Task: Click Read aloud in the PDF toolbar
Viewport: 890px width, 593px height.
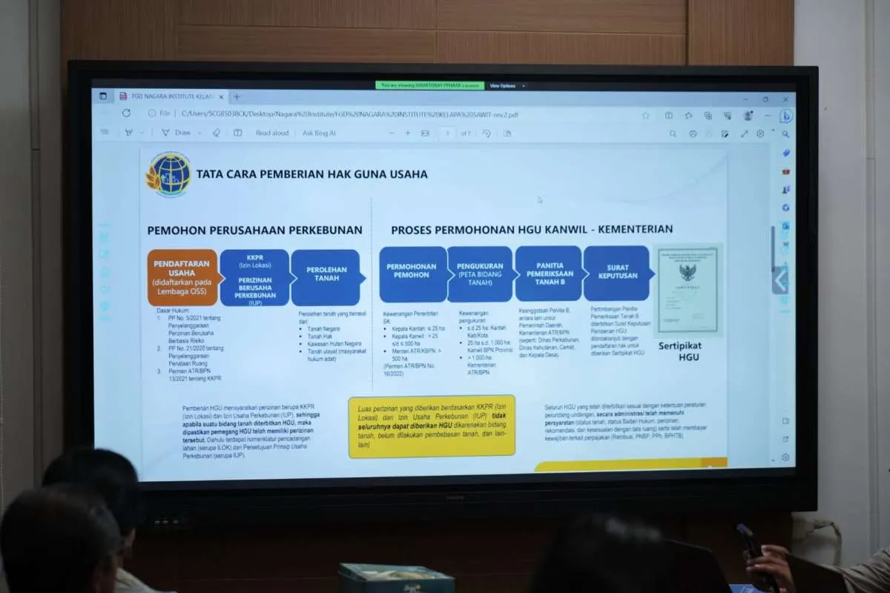Action: click(x=271, y=132)
